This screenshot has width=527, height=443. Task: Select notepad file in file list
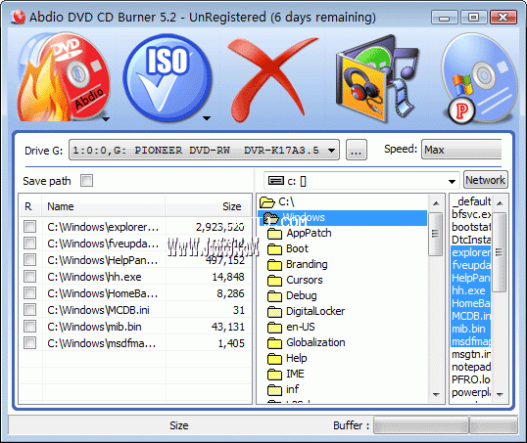click(471, 367)
